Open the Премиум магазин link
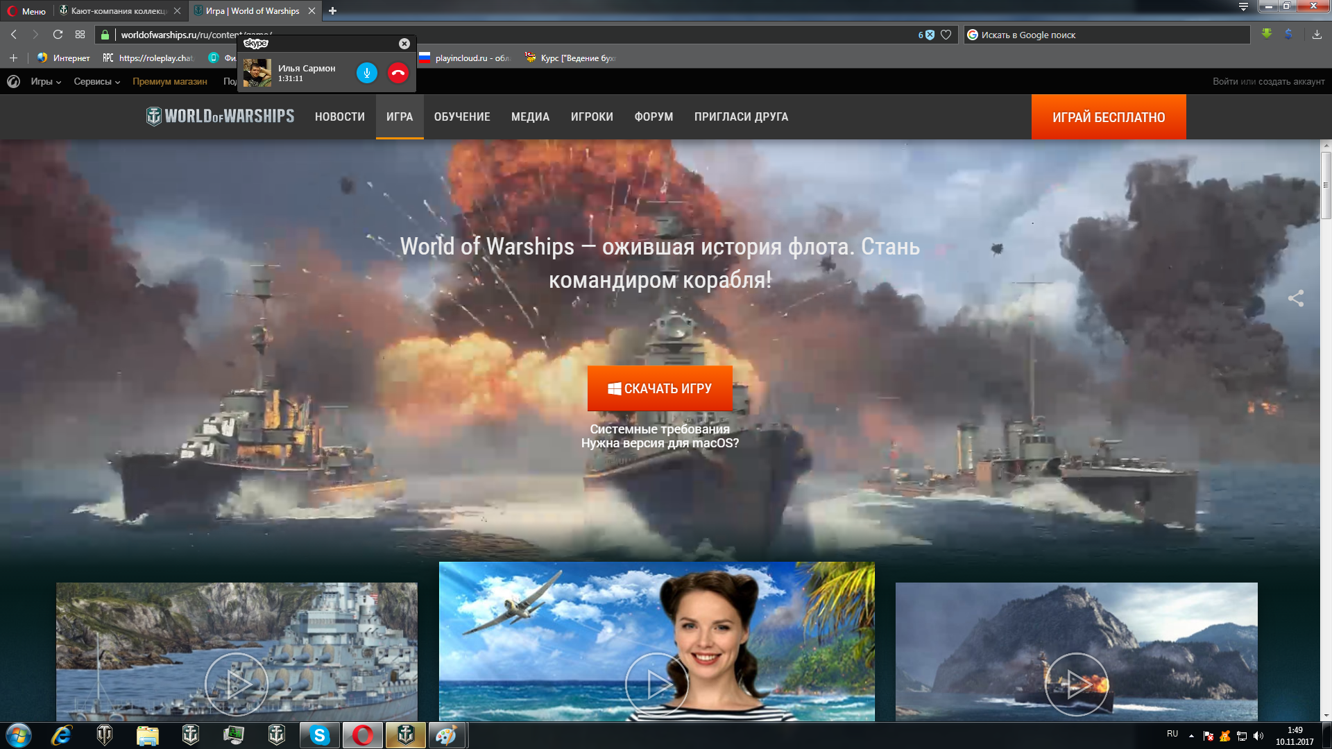Screen dimensions: 1332x749 click(x=170, y=82)
